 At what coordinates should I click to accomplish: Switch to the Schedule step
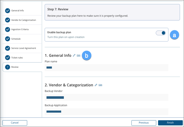pos(16,39)
